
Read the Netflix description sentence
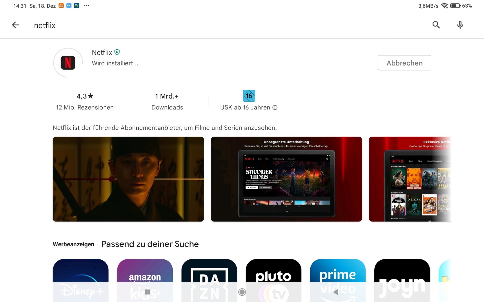point(165,128)
